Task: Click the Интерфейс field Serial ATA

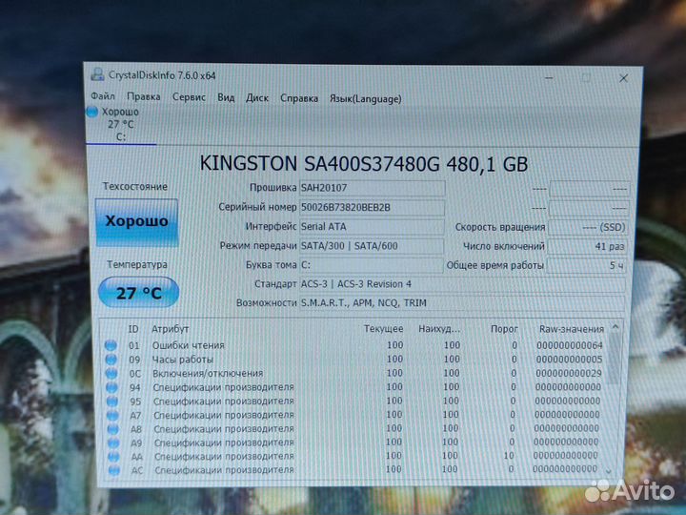Action: click(x=372, y=227)
